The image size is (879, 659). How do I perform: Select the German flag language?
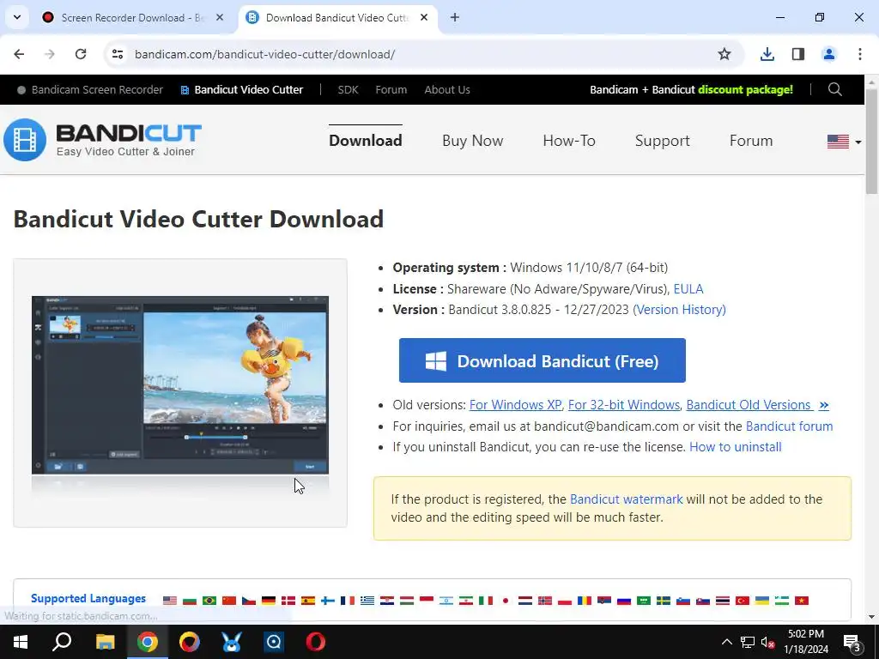point(269,601)
